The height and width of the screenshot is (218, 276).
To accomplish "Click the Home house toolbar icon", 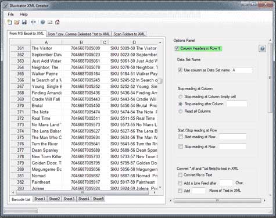I will [58, 22].
